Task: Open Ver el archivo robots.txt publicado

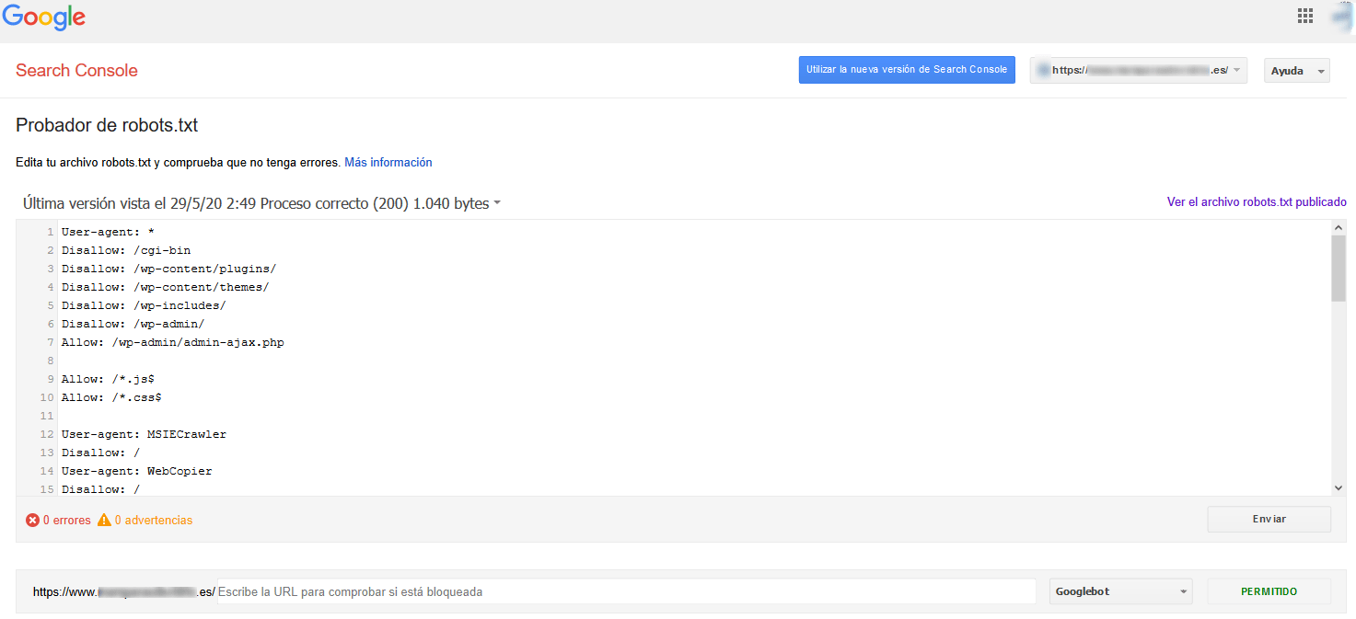Action: tap(1257, 202)
